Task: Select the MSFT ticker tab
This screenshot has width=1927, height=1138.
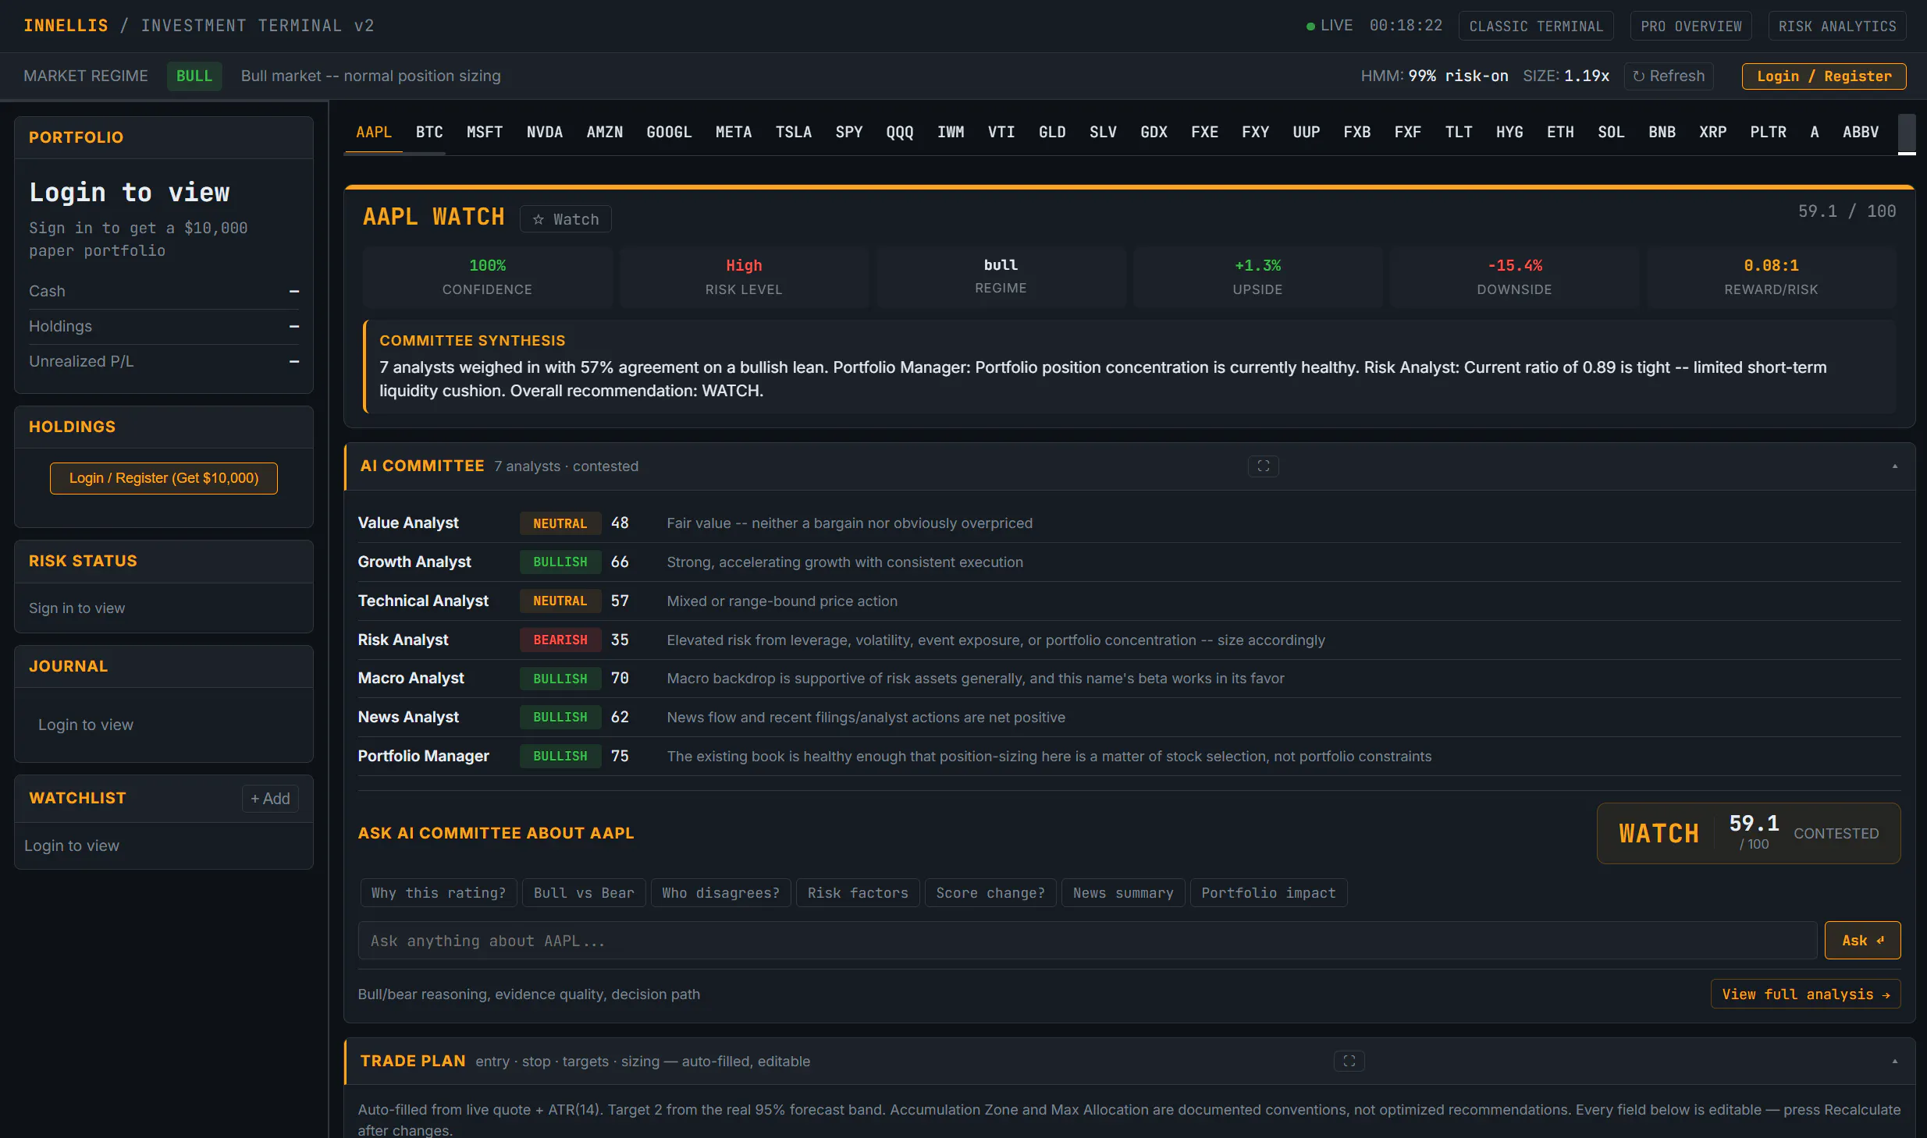Action: point(485,133)
